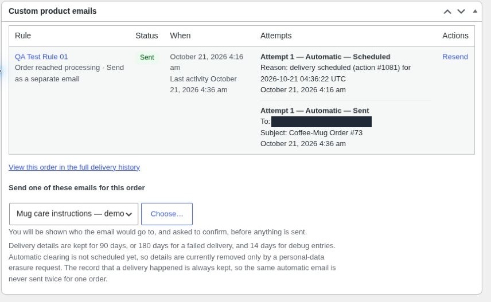Resend the QA Test Rule 01 email
Image resolution: width=491 pixels, height=302 pixels.
point(455,57)
